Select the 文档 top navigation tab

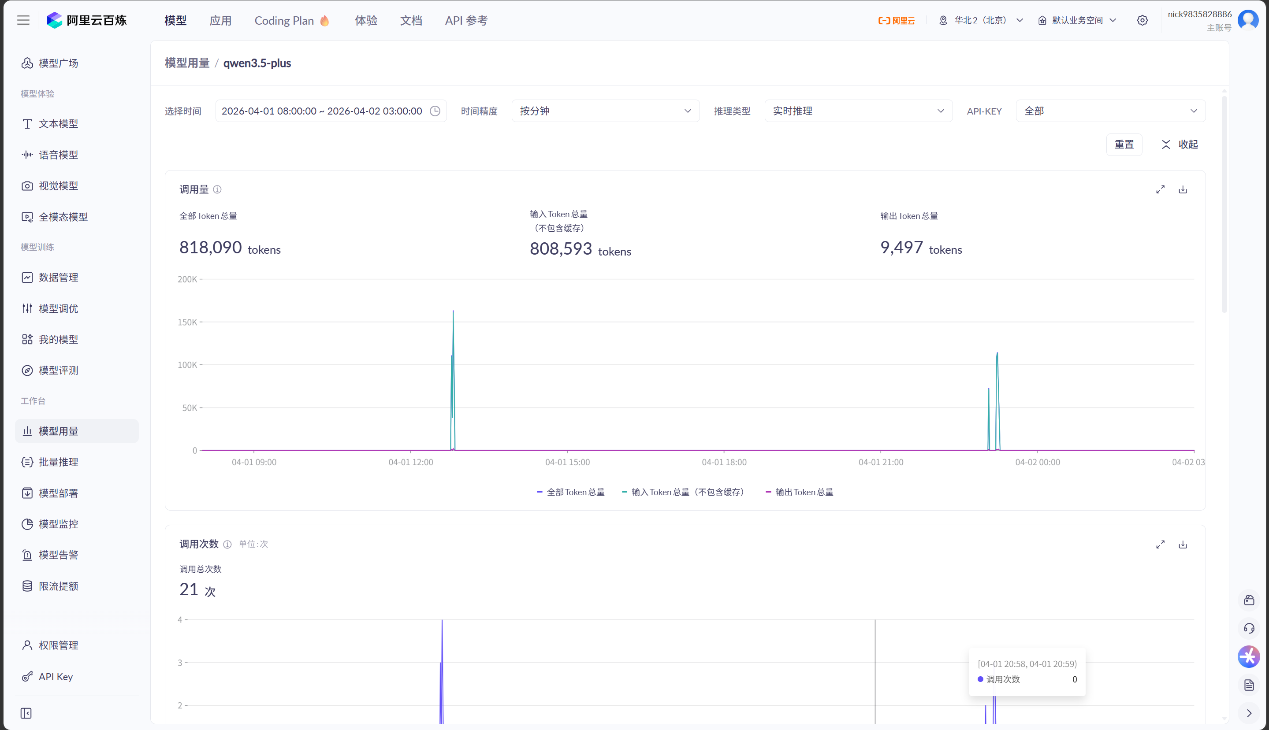click(411, 21)
